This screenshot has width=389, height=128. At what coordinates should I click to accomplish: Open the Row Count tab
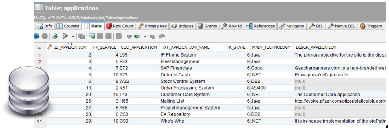click(x=120, y=26)
